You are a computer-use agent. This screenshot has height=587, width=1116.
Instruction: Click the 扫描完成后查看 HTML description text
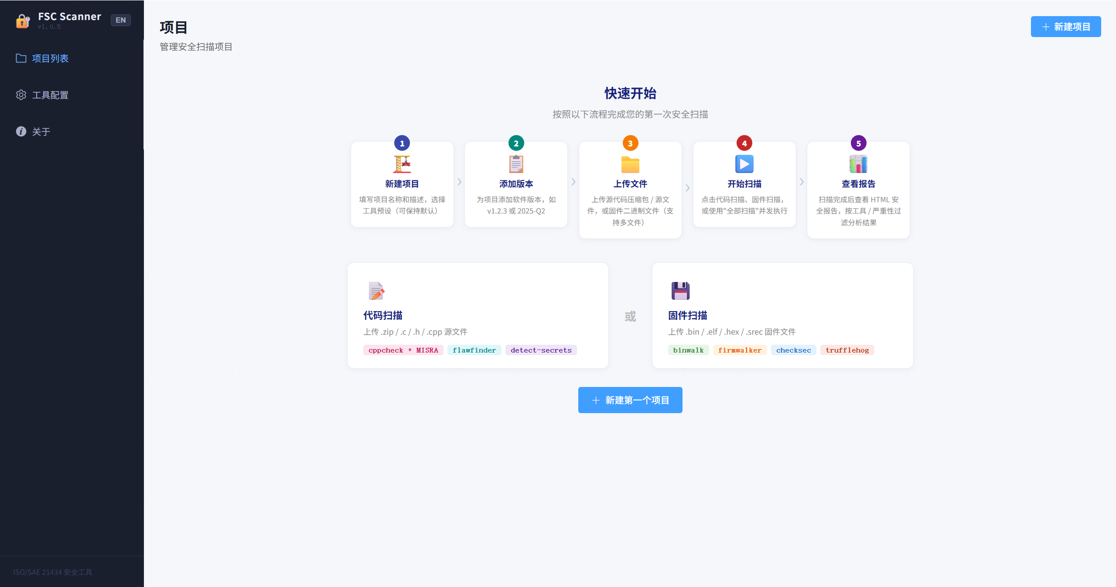click(858, 211)
